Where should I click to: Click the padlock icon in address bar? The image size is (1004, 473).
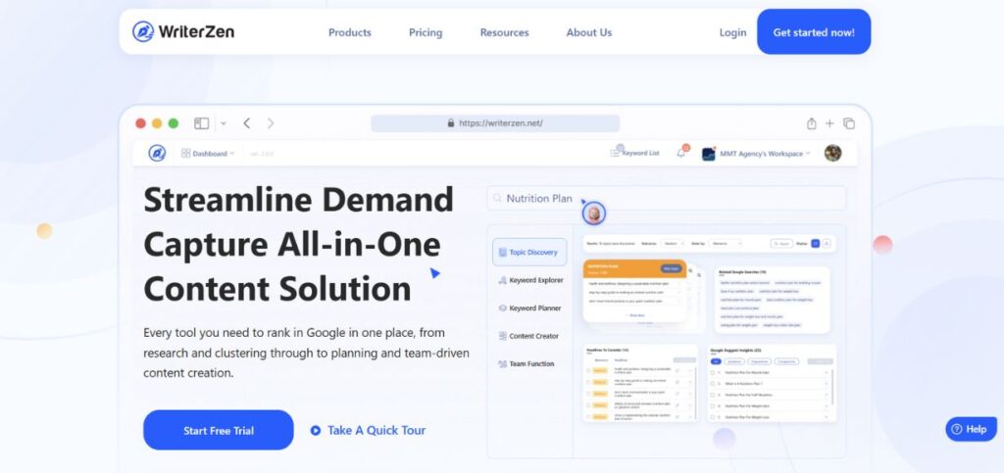tap(451, 123)
